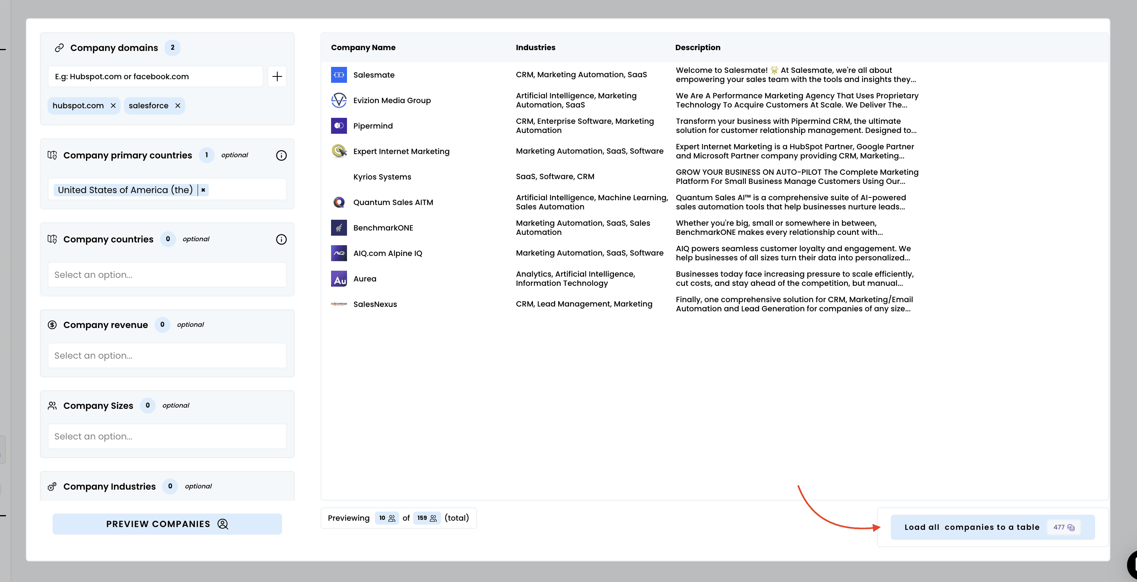The image size is (1137, 582).
Task: Open the Company revenue select dropdown
Action: pos(167,355)
